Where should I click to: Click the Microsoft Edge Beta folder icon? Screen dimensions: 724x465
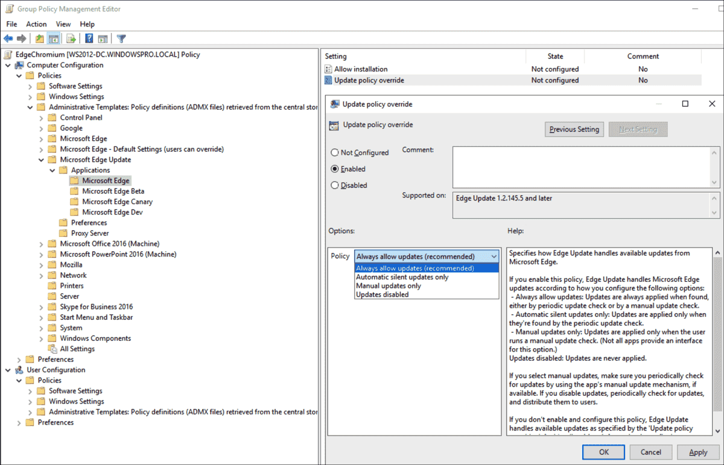(75, 191)
